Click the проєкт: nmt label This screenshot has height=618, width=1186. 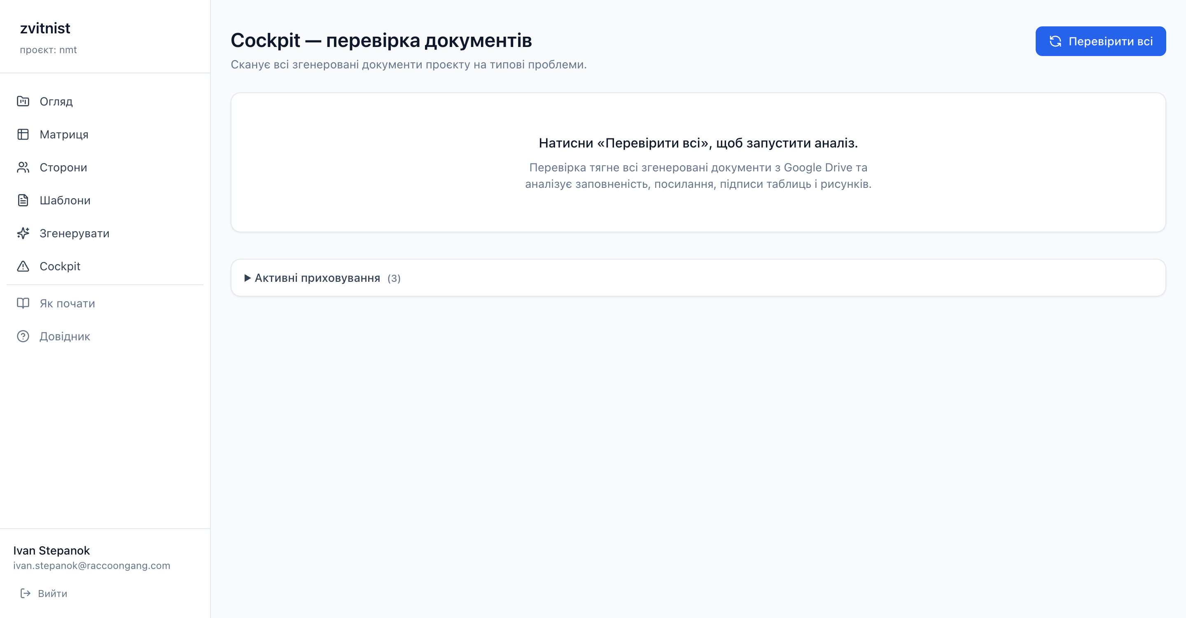48,50
